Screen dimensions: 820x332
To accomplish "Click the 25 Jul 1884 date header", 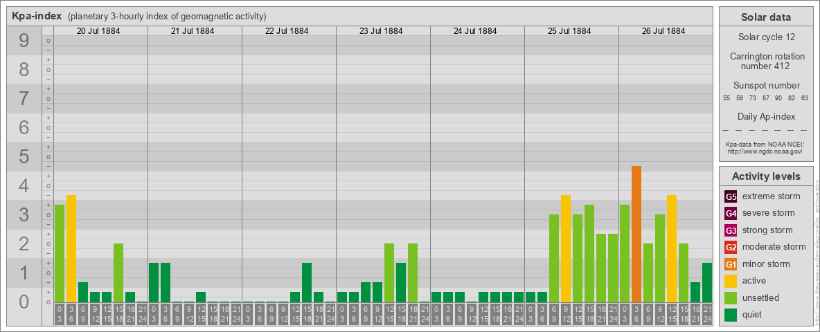I will 569,31.
